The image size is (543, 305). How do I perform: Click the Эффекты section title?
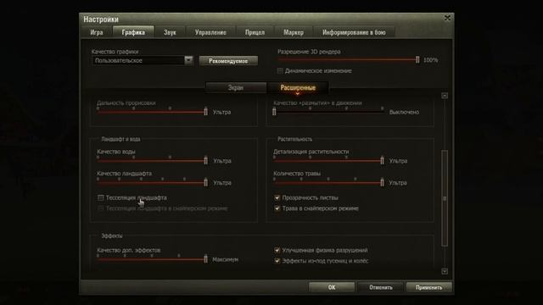(x=112, y=236)
